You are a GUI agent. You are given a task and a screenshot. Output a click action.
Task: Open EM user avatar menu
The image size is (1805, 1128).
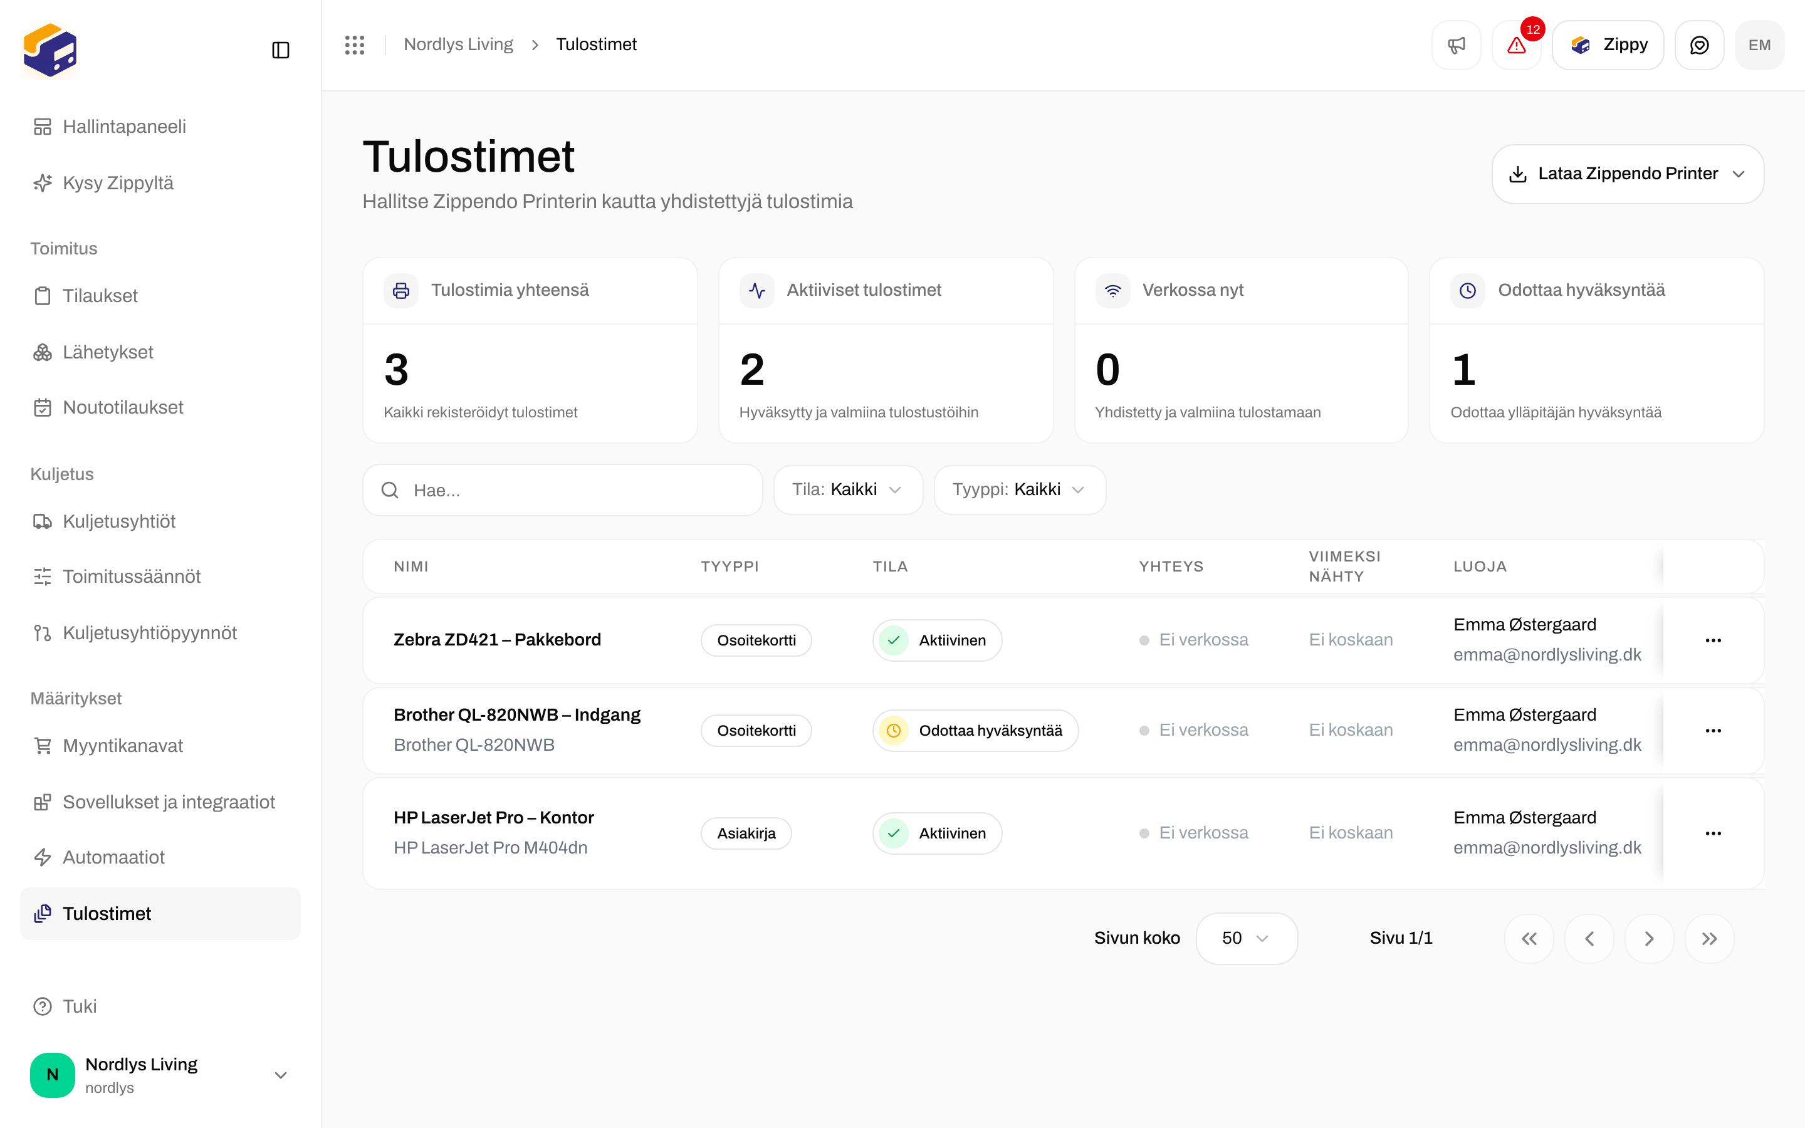tap(1759, 44)
